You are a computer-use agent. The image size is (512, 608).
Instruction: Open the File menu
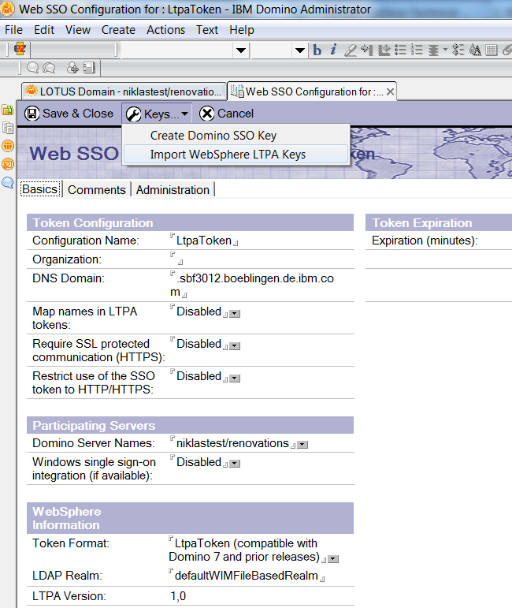point(13,30)
